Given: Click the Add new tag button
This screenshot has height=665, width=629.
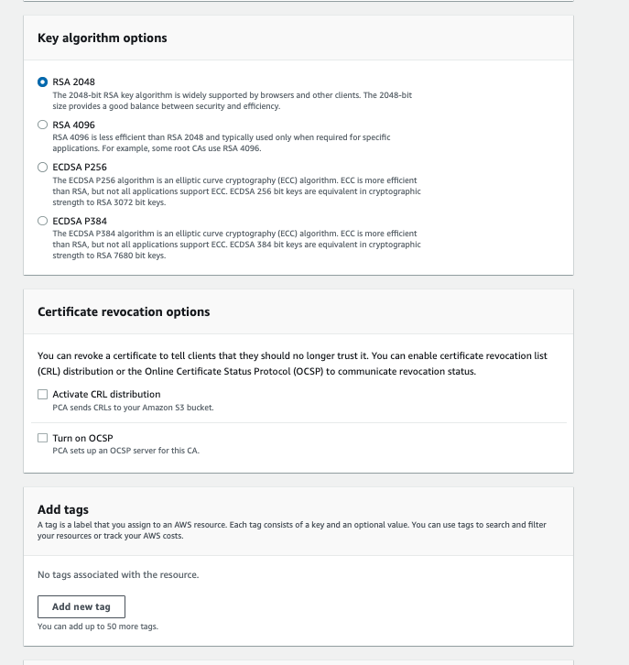Looking at the screenshot, I should tap(81, 607).
